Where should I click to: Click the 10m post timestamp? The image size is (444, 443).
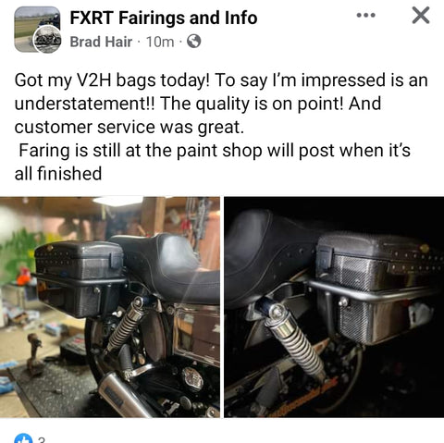[x=160, y=42]
